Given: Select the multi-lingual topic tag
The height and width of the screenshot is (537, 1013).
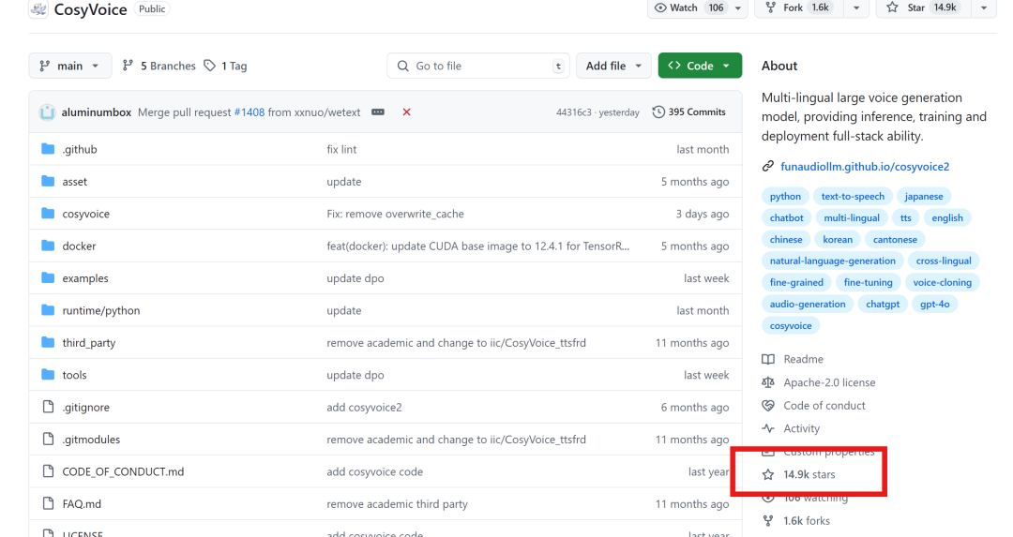Looking at the screenshot, I should (852, 218).
